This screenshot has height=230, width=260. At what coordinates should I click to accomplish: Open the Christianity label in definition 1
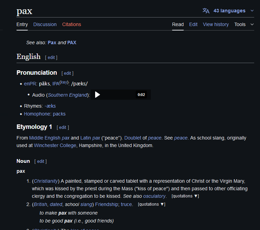tap(46, 181)
